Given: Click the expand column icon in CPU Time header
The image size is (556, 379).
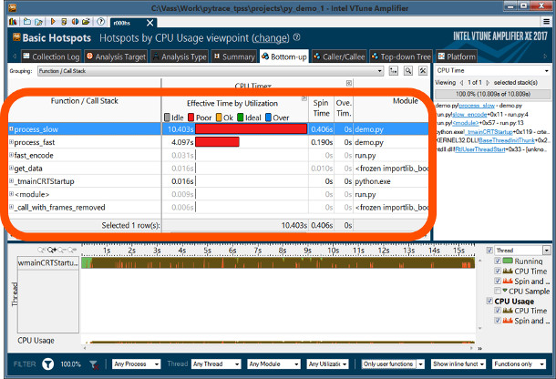Looking at the screenshot, I should 349,83.
